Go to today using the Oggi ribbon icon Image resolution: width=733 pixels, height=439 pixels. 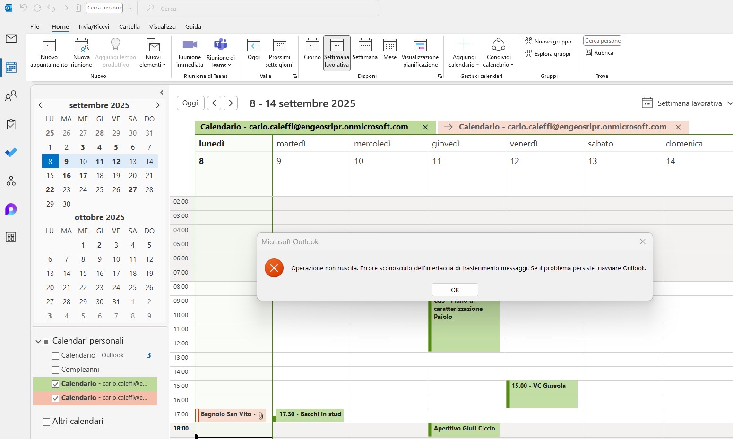pyautogui.click(x=254, y=50)
